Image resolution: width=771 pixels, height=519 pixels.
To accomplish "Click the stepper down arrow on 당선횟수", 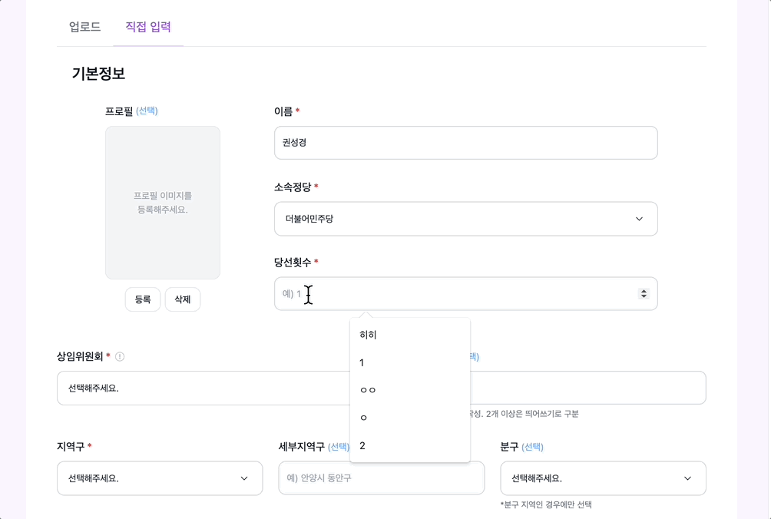I will coord(644,297).
